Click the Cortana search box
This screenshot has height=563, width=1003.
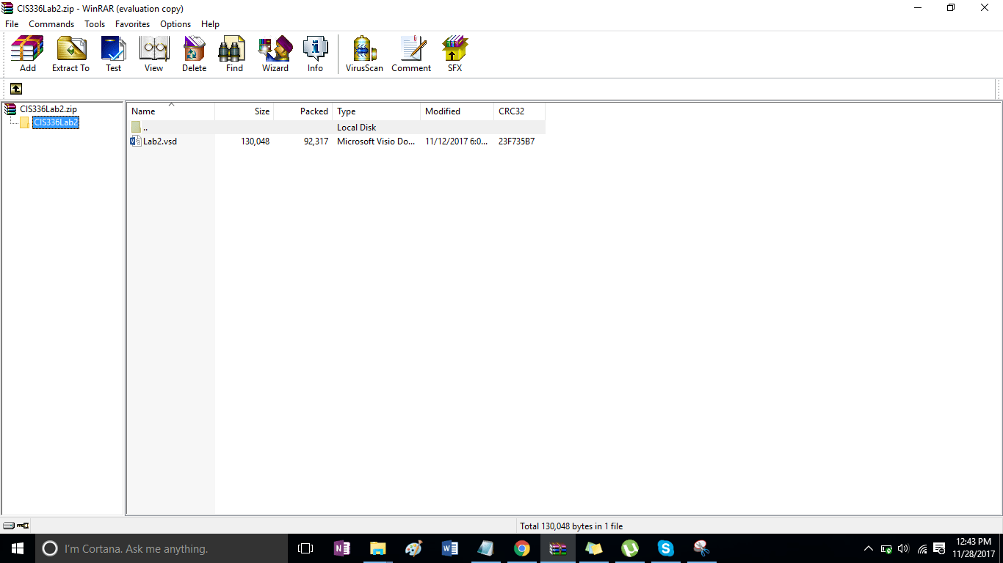[x=162, y=548]
